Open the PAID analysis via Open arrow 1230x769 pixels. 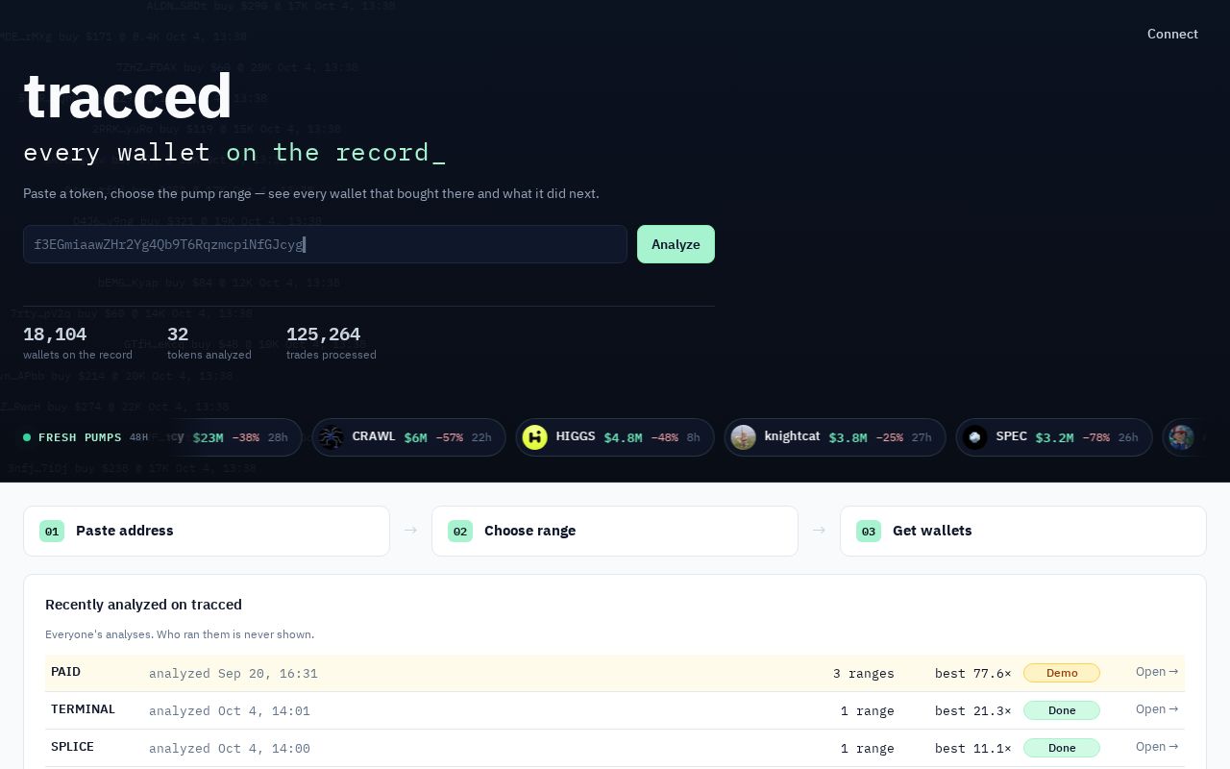coord(1157,672)
